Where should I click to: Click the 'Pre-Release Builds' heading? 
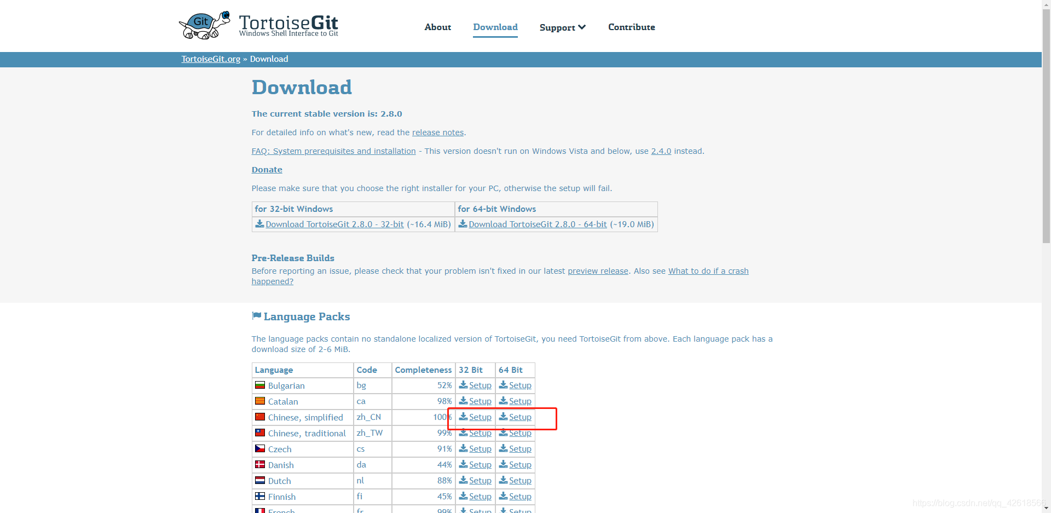click(x=293, y=258)
